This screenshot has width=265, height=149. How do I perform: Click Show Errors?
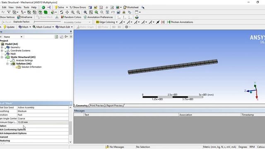pyautogui.click(x=78, y=7)
